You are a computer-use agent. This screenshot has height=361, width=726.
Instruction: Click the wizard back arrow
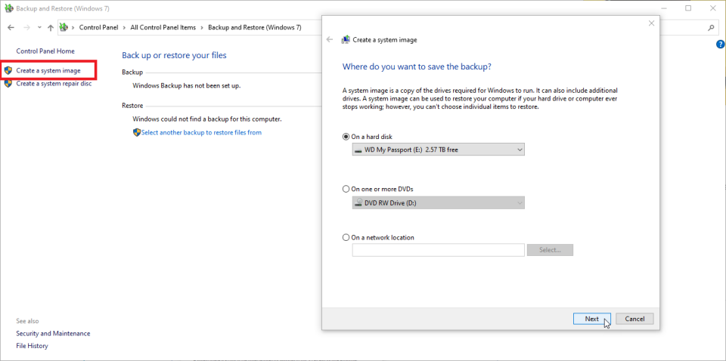(x=330, y=40)
